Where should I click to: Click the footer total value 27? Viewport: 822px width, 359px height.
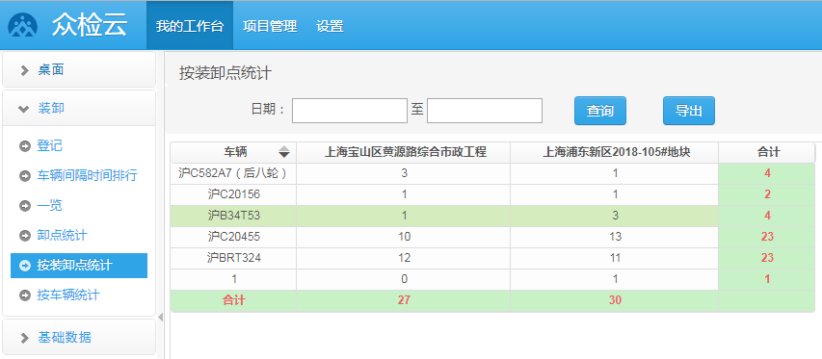(403, 300)
